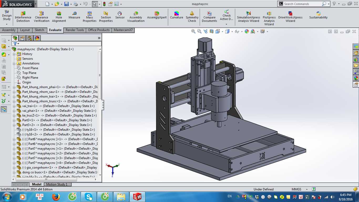Viewport: 359px width, 202px height.
Task: Expand the Annotations folder
Action: [14, 63]
